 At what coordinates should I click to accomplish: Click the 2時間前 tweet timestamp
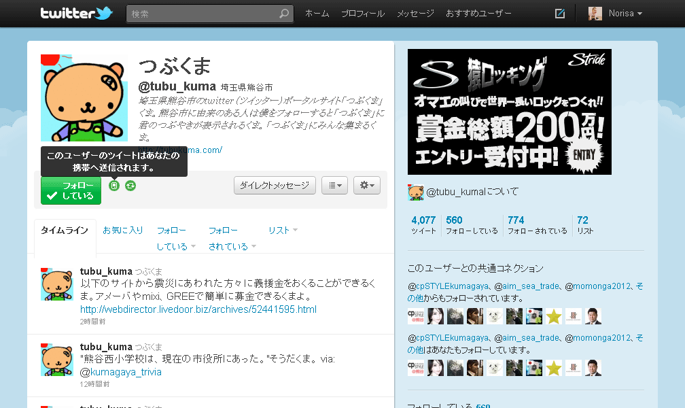coord(92,322)
